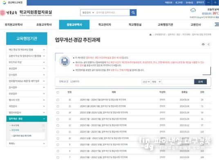Click date 2024.06.04 in row 16
The image size is (219, 160).
coord(185,100)
